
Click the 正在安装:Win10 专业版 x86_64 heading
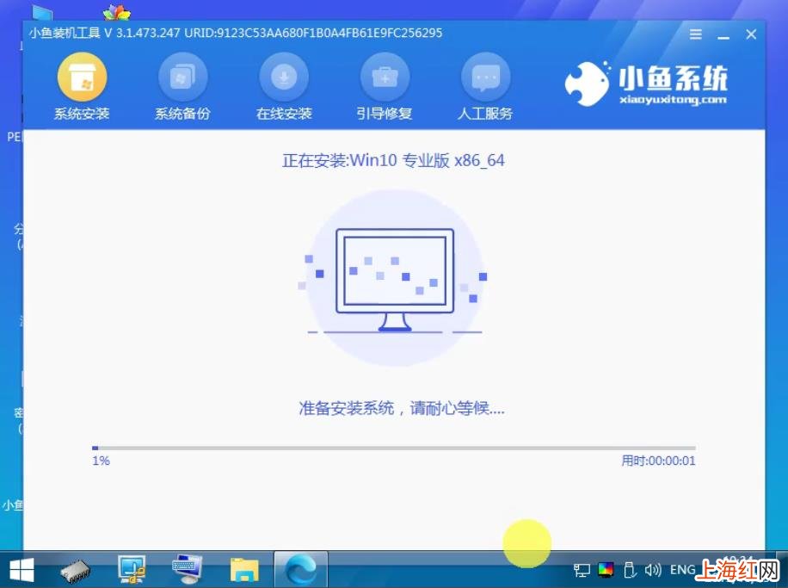[x=393, y=160]
